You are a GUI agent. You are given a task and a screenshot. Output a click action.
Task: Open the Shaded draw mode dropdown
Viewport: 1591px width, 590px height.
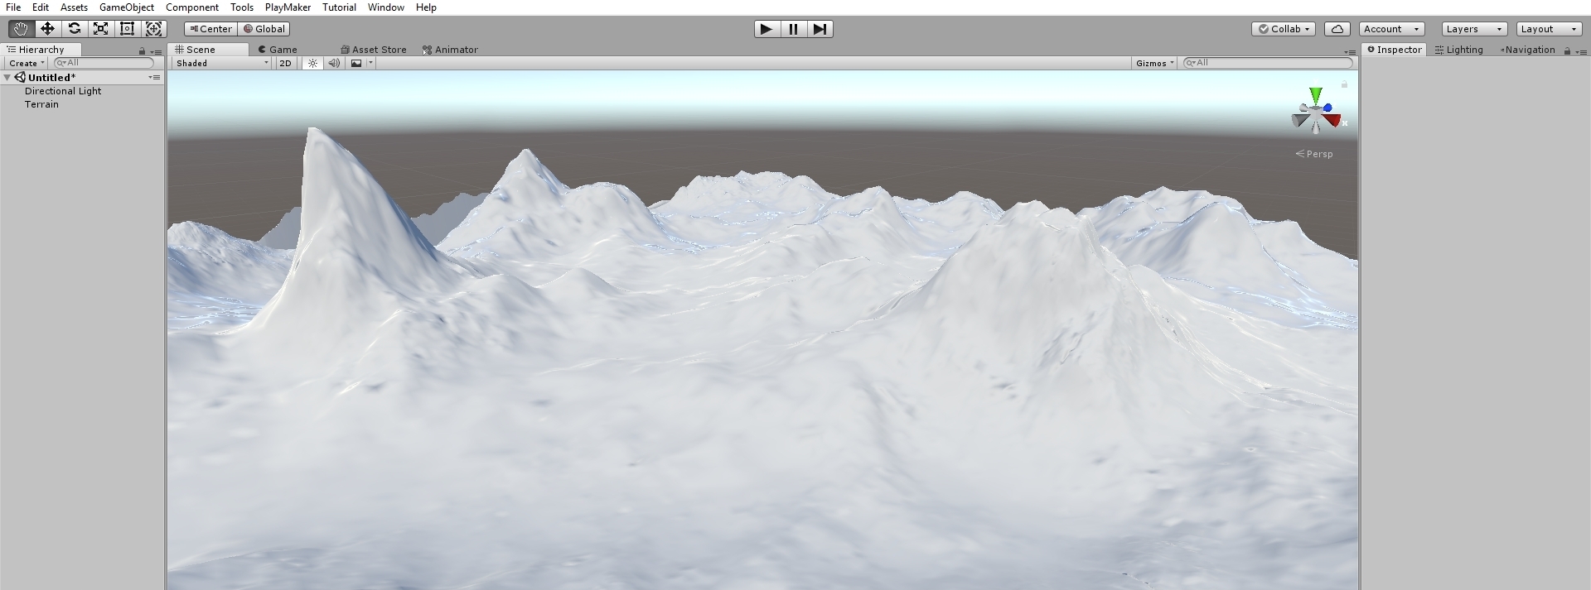tap(221, 63)
